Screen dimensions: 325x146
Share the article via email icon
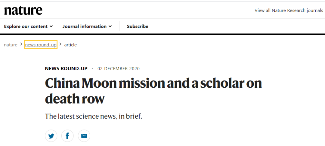84,136
